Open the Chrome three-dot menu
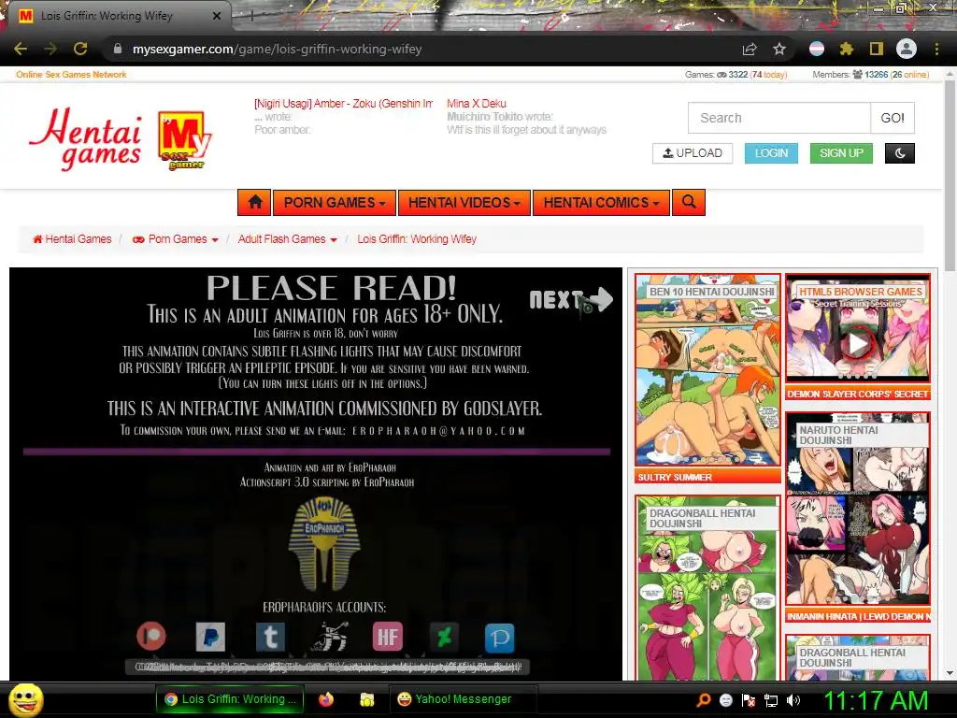957x718 pixels. point(936,49)
